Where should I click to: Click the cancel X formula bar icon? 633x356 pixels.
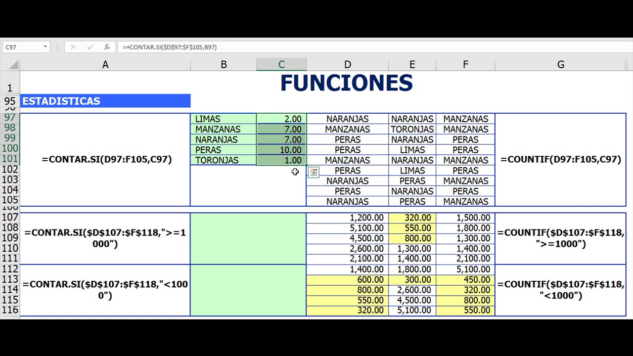coord(73,47)
